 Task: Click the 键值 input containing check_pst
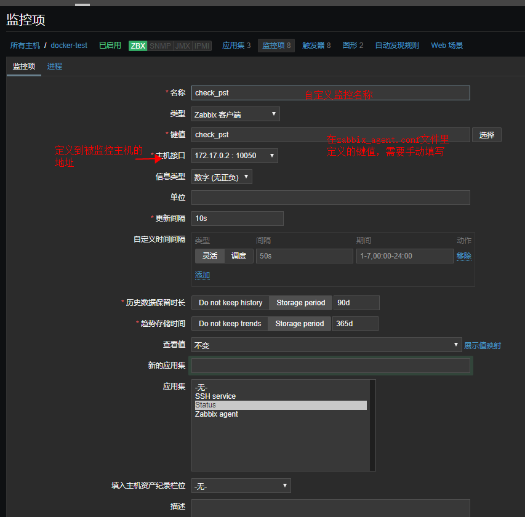point(331,135)
